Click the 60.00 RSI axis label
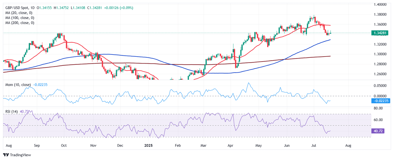394x160 pixels. [378, 120]
